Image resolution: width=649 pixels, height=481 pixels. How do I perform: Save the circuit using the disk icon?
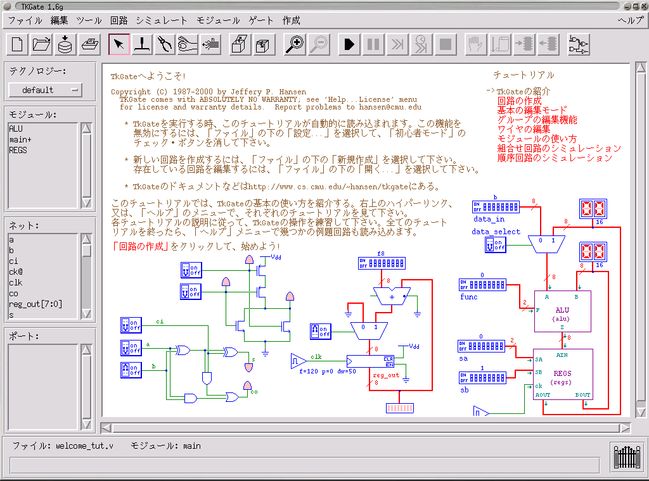65,44
